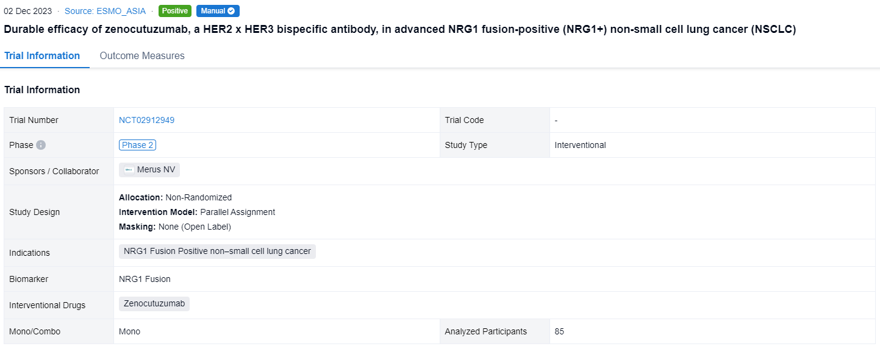The image size is (880, 349).
Task: Click the Merus NV sponsor name
Action: click(156, 170)
